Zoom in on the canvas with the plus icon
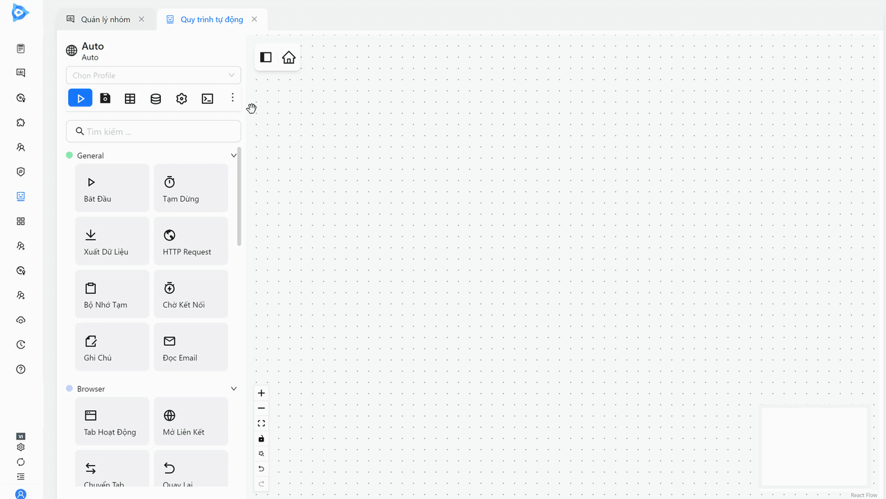Viewport: 886px width, 499px height. coord(261,392)
